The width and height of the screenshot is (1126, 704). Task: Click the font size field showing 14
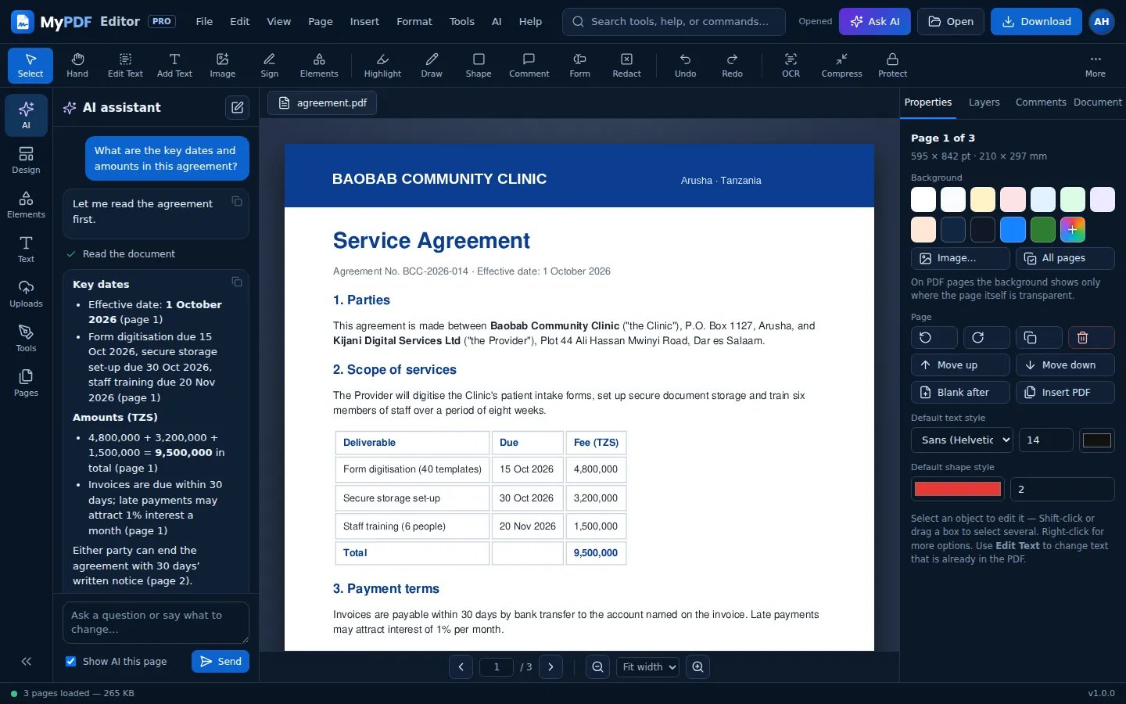[1045, 440]
